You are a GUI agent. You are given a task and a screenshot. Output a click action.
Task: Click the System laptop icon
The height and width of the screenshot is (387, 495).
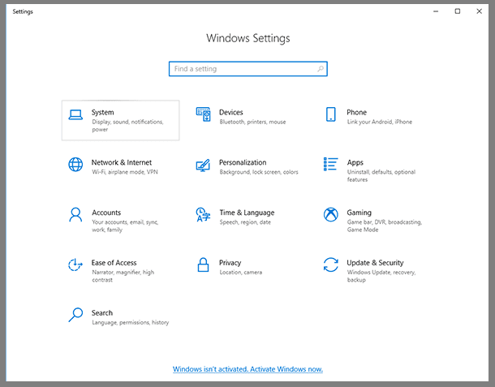click(x=75, y=115)
